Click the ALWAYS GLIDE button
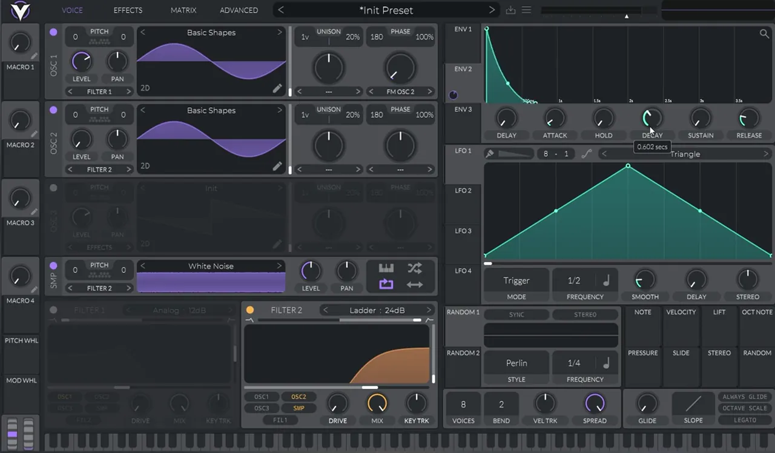This screenshot has width=775, height=453. tap(745, 397)
